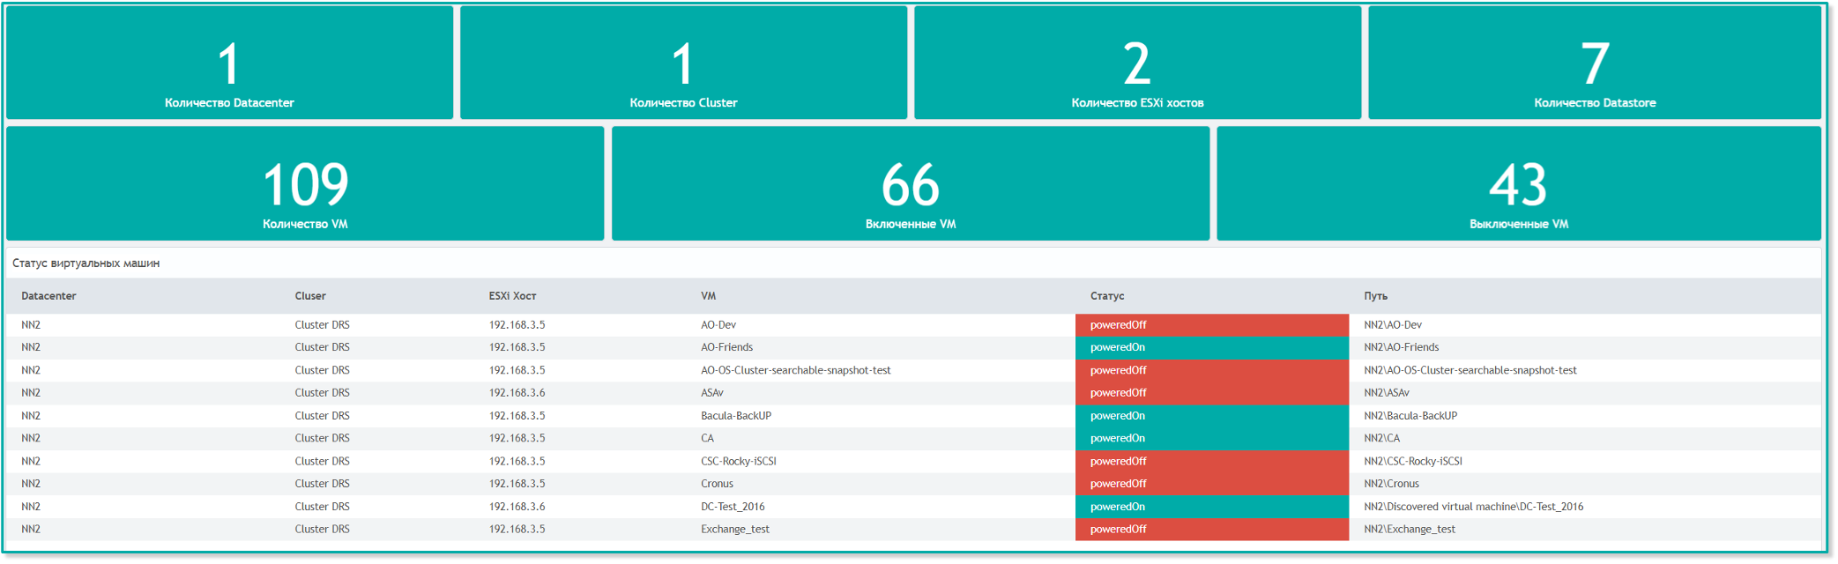Click the Количество Datastore panel showing 7

tap(1594, 63)
